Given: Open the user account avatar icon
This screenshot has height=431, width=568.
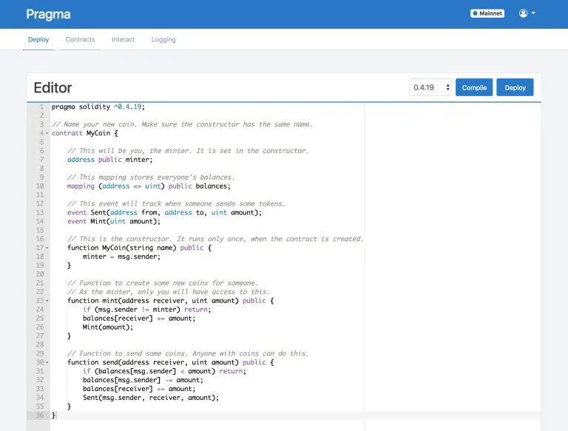Looking at the screenshot, I should 523,13.
